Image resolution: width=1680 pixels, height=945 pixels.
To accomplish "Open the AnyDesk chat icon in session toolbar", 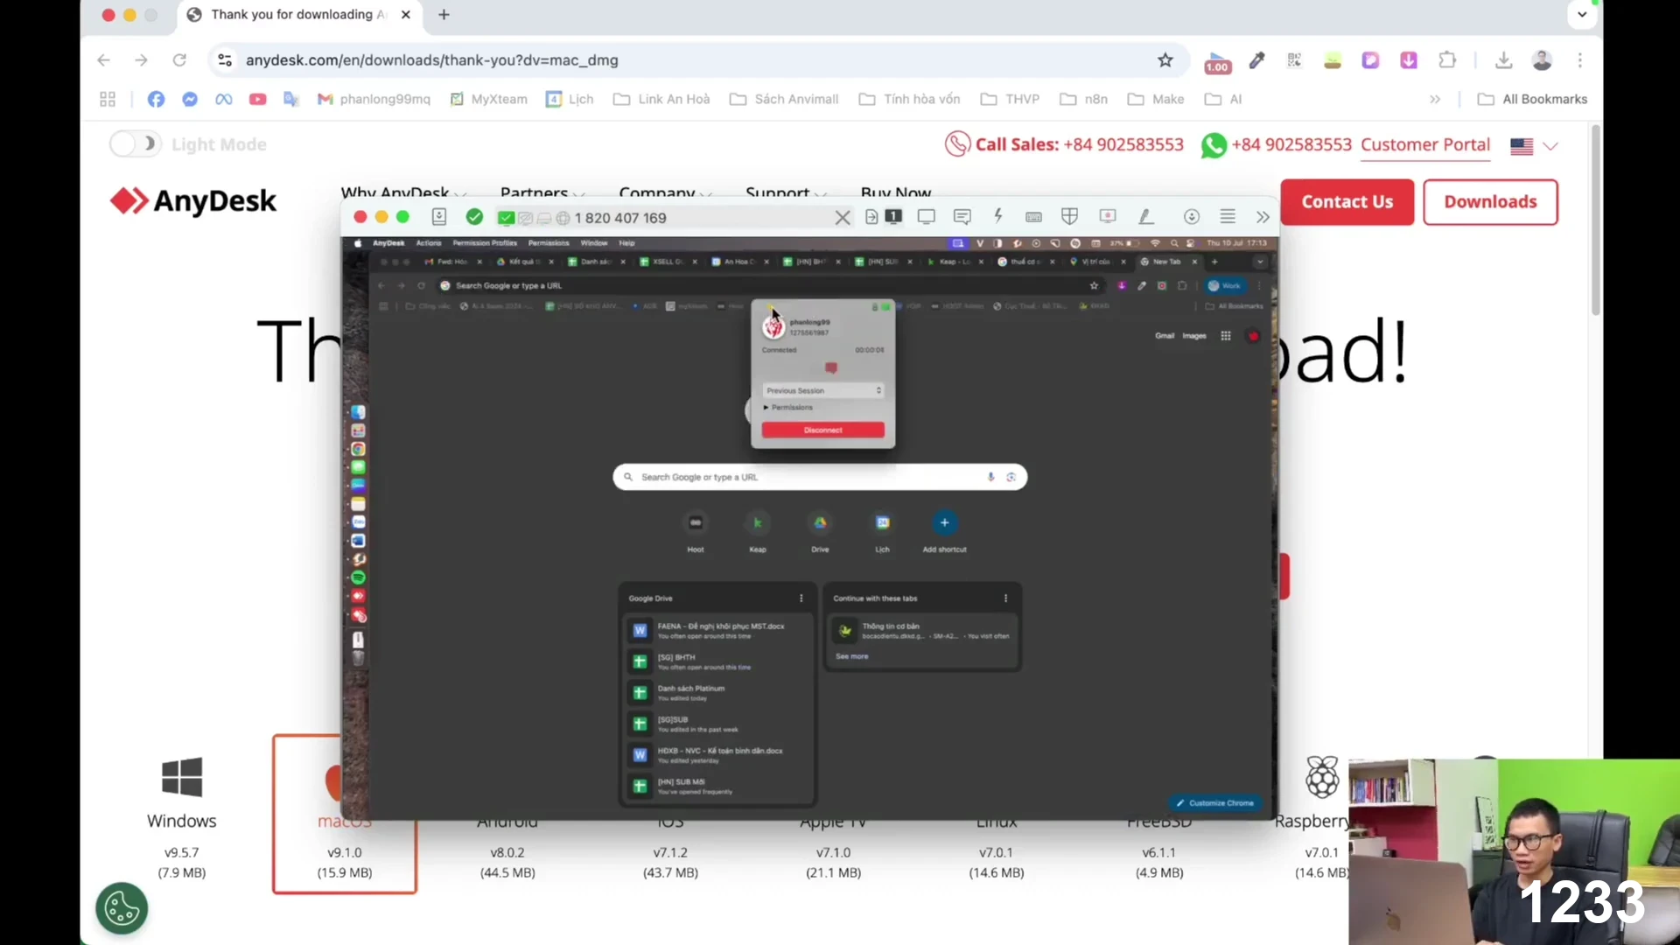I will pos(962,217).
